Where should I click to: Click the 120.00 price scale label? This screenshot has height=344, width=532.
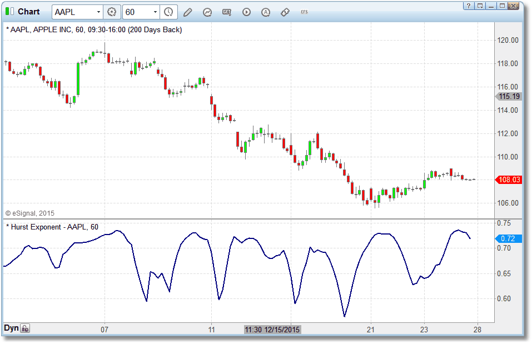(x=508, y=40)
